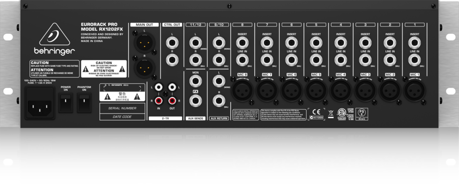Viewport: 459px width, 185px height.
Task: Click the ETL Intertek certification mark
Action: click(x=342, y=114)
